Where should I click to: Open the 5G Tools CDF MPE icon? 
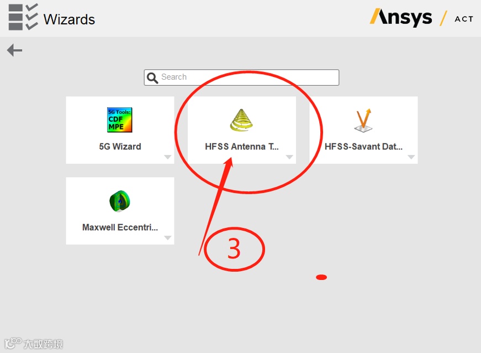[x=120, y=120]
